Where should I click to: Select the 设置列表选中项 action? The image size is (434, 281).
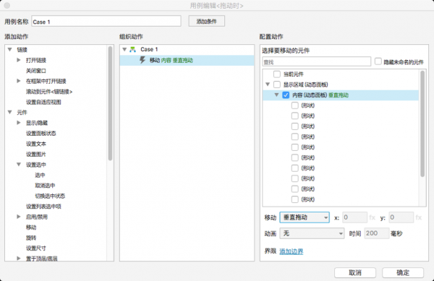(x=43, y=207)
